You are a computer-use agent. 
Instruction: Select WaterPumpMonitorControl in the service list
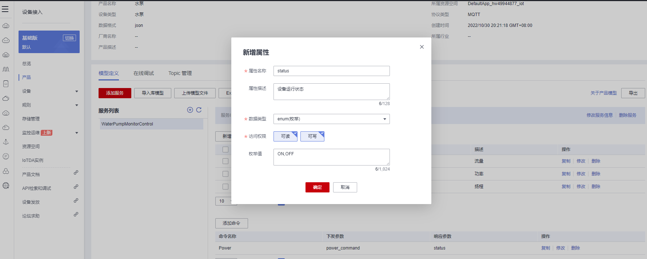coord(152,124)
